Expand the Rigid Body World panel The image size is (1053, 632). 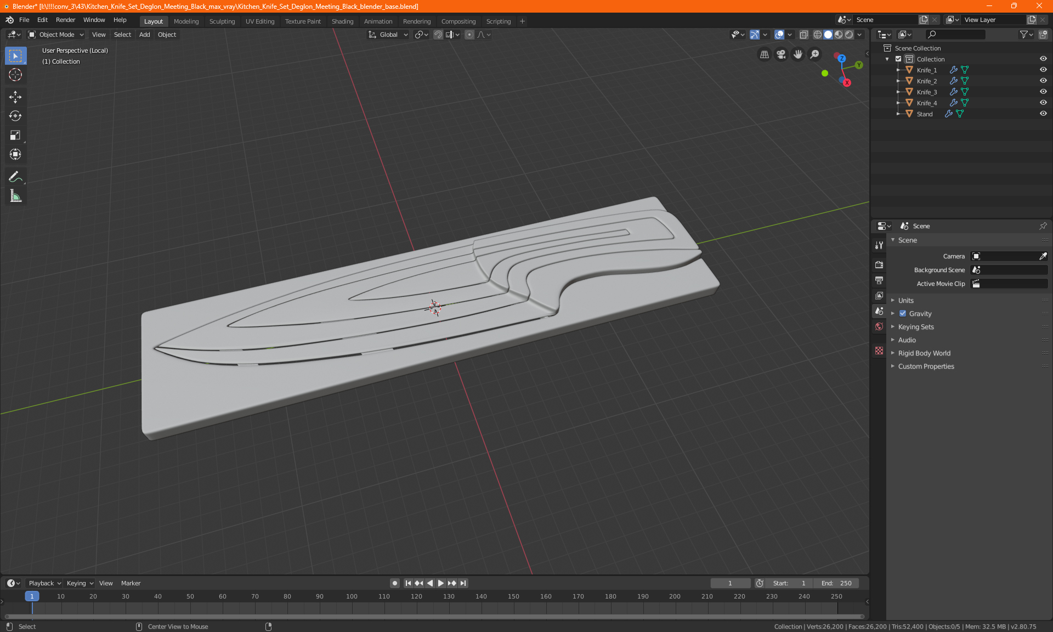pyautogui.click(x=924, y=353)
